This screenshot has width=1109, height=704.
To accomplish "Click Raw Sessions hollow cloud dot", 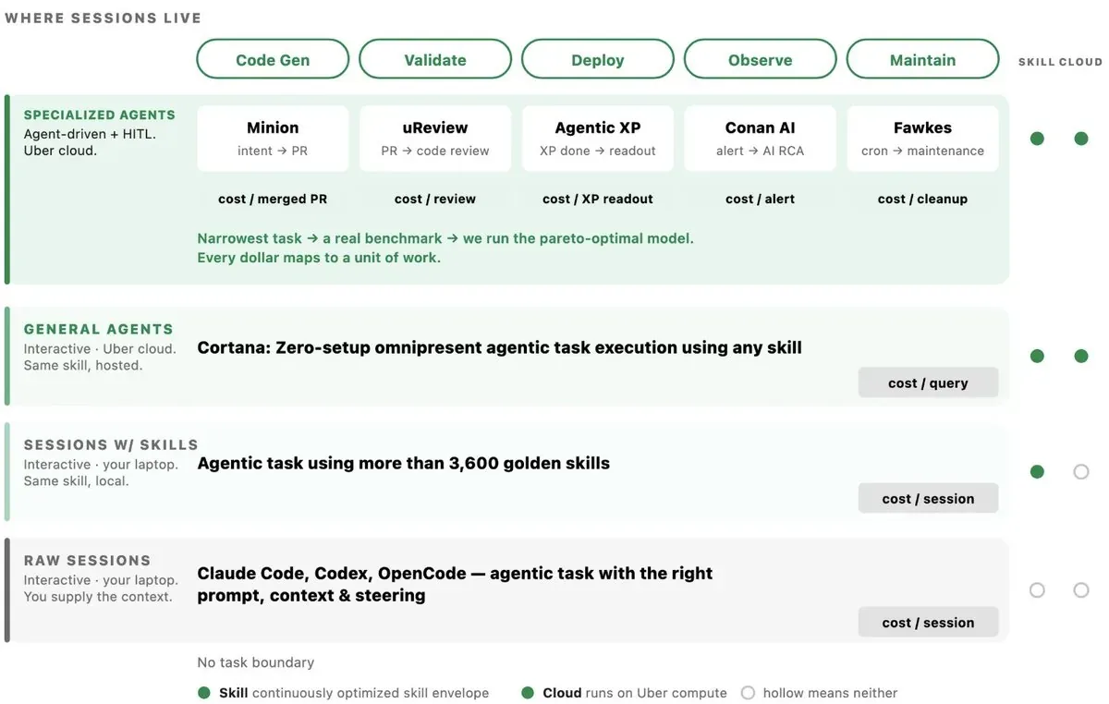I will click(x=1081, y=589).
